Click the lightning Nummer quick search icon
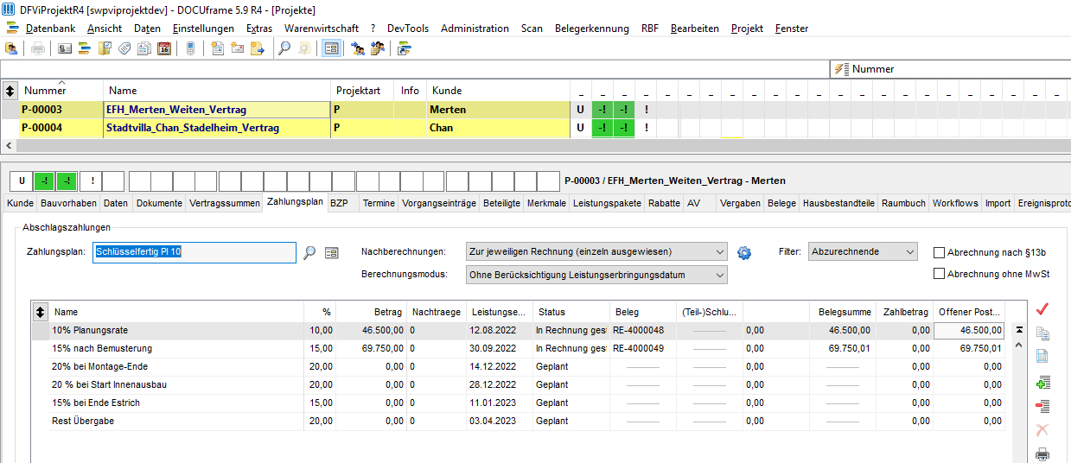Screen dimensions: 1071x463 (841, 69)
